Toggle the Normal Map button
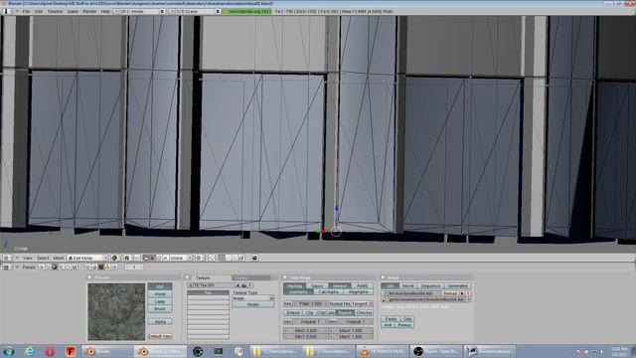This screenshot has width=636, height=358. 339,303
